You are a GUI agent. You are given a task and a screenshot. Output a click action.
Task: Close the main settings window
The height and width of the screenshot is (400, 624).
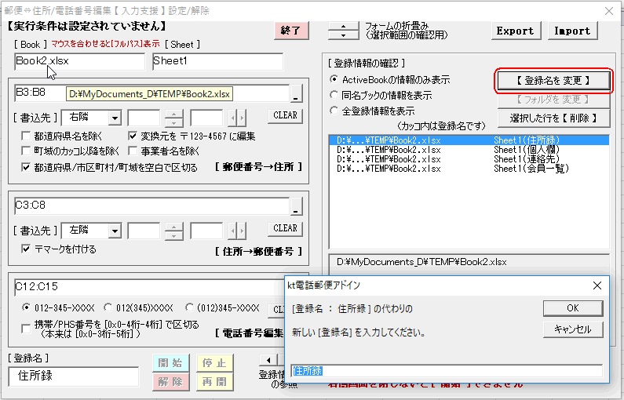(x=609, y=11)
